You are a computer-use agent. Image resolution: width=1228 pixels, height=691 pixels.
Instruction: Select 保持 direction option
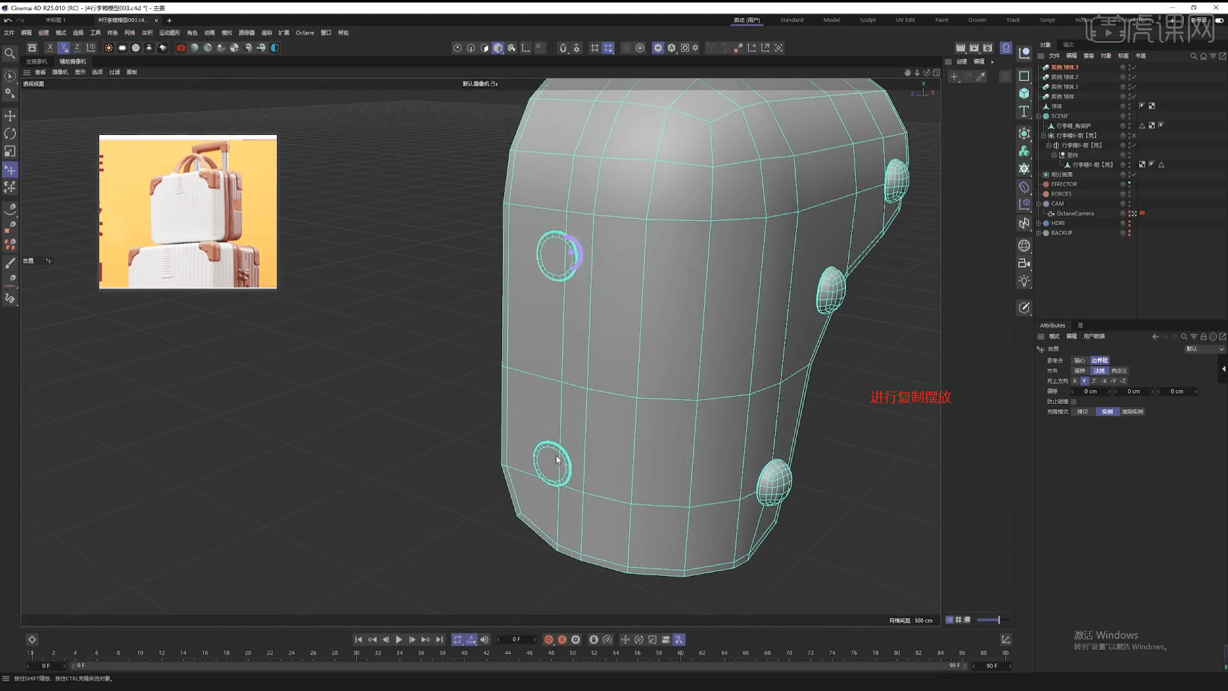click(x=1080, y=371)
